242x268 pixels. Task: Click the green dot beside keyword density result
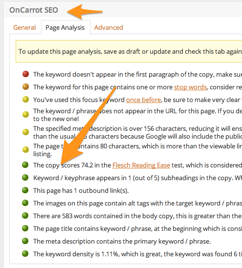[25, 254]
